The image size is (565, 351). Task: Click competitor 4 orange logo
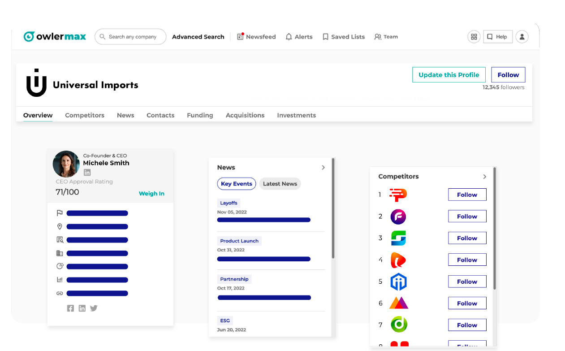click(x=398, y=260)
